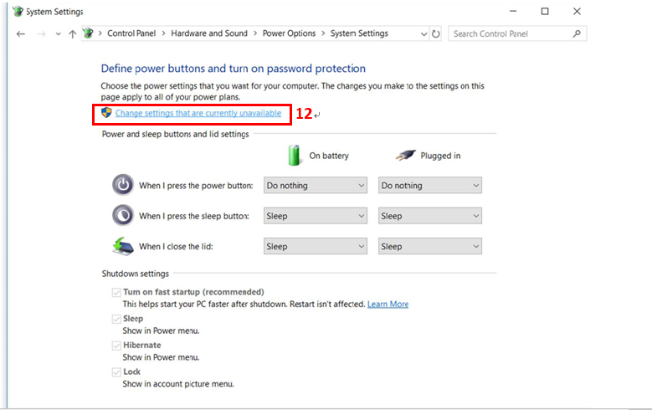Open power button On battery dropdown
This screenshot has width=652, height=410.
[x=316, y=186]
